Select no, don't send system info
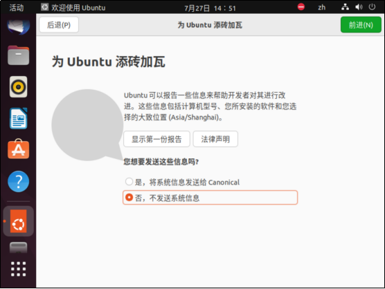This screenshot has width=385, height=289. [211, 198]
